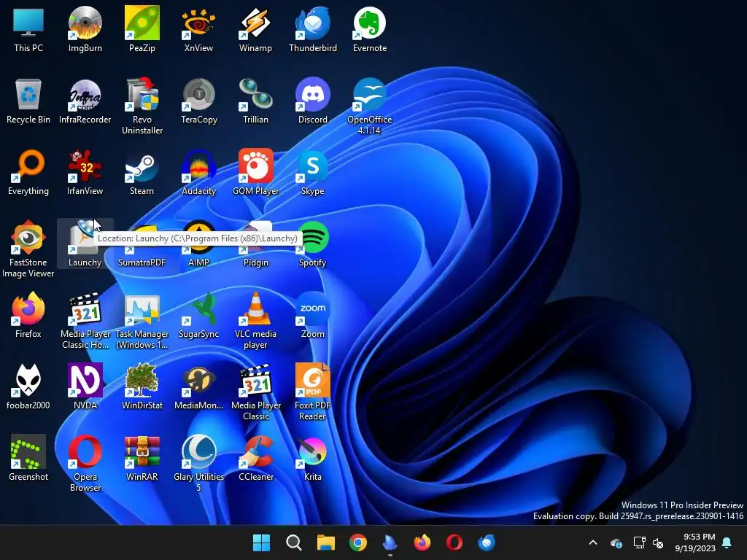Click the Launchy desktop shortcut
747x560 pixels.
(x=85, y=243)
